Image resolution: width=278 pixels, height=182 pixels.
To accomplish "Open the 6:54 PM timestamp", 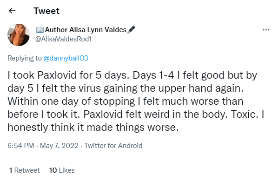I will click(21, 146).
